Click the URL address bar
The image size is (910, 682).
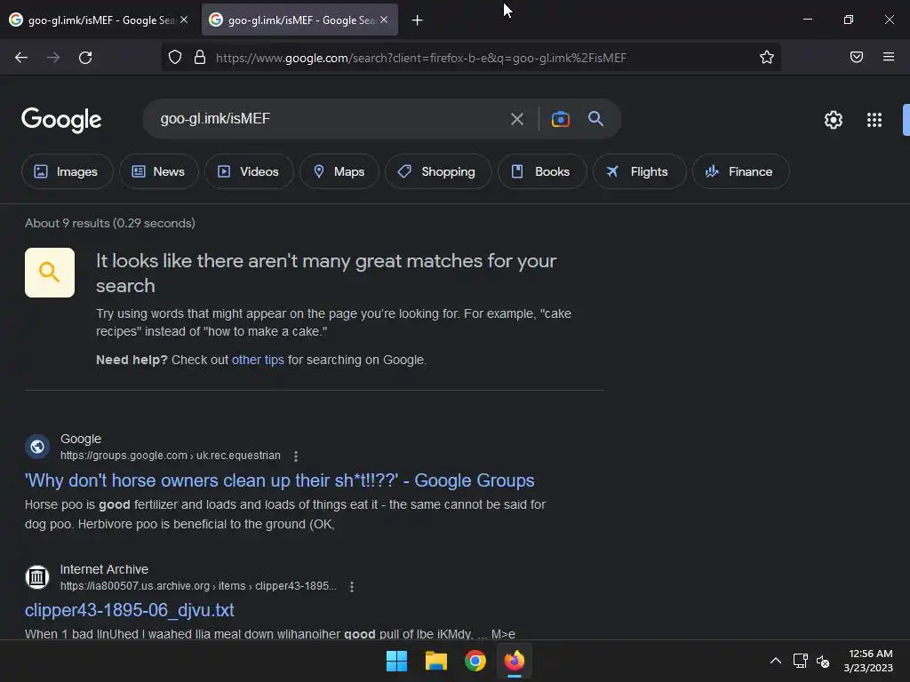click(471, 58)
